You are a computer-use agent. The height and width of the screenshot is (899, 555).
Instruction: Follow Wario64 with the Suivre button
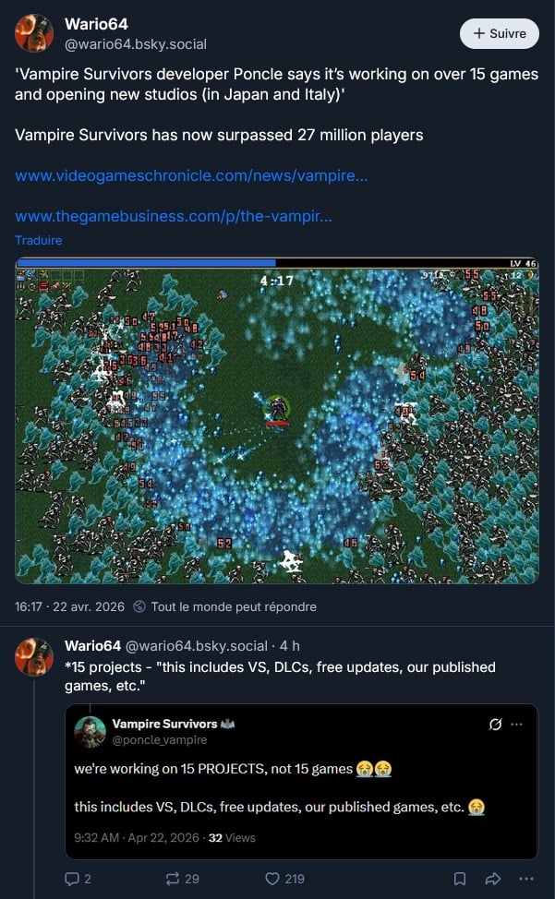[500, 33]
